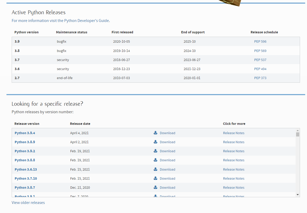Open the Python 3.8.7 release page
The width and height of the screenshot is (307, 213).
(25, 187)
